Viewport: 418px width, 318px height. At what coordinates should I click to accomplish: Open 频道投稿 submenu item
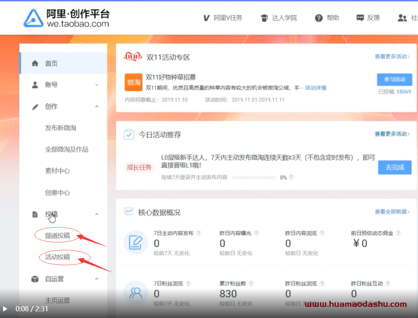(57, 236)
